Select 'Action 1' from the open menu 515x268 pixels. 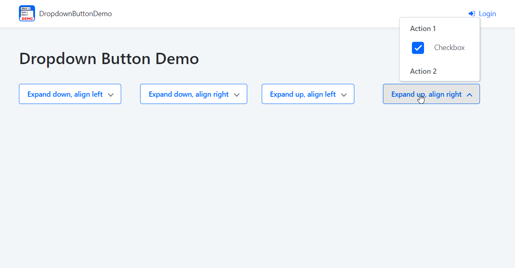(423, 29)
